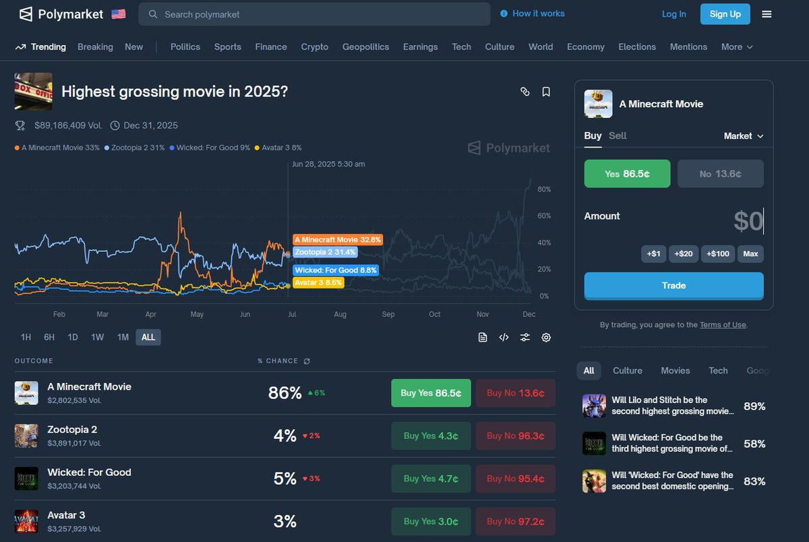Select Yes 86.5¢ in trade panel
The width and height of the screenshot is (809, 542).
(627, 174)
